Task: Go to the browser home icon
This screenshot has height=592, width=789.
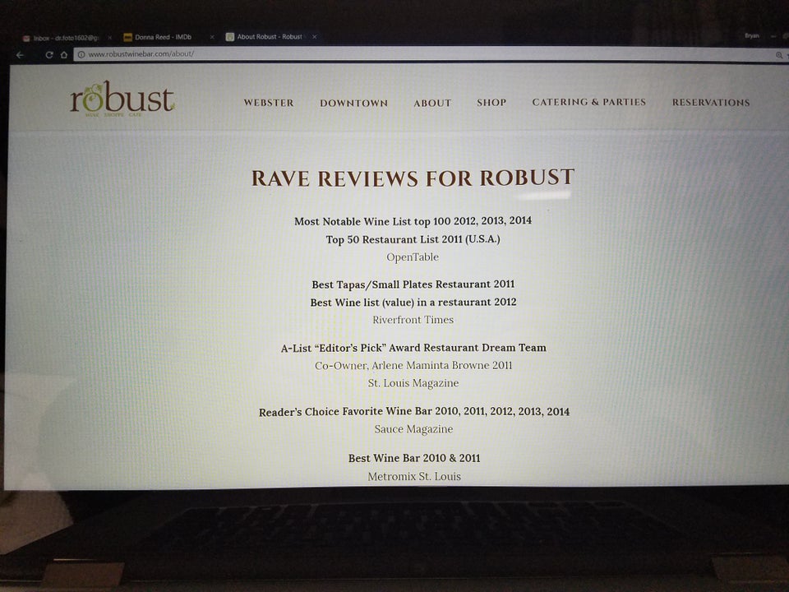Action: point(64,55)
